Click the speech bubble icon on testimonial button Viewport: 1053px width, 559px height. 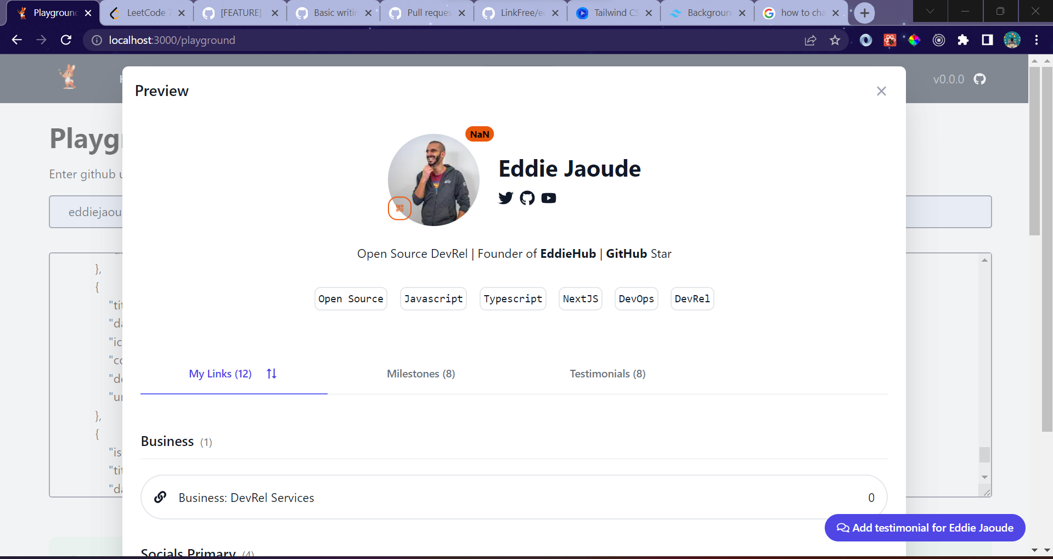point(843,527)
